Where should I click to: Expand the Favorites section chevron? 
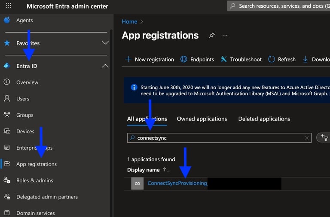(105, 43)
